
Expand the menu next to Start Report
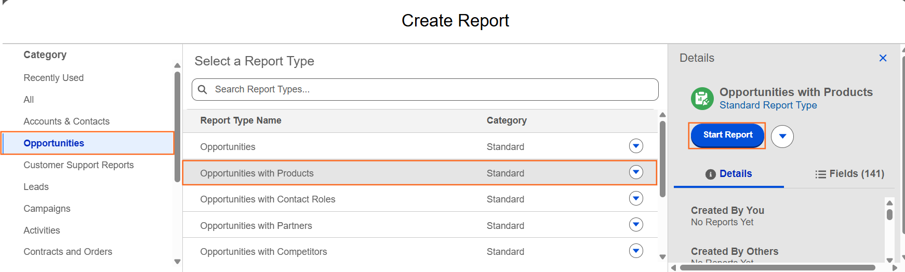[x=782, y=137]
